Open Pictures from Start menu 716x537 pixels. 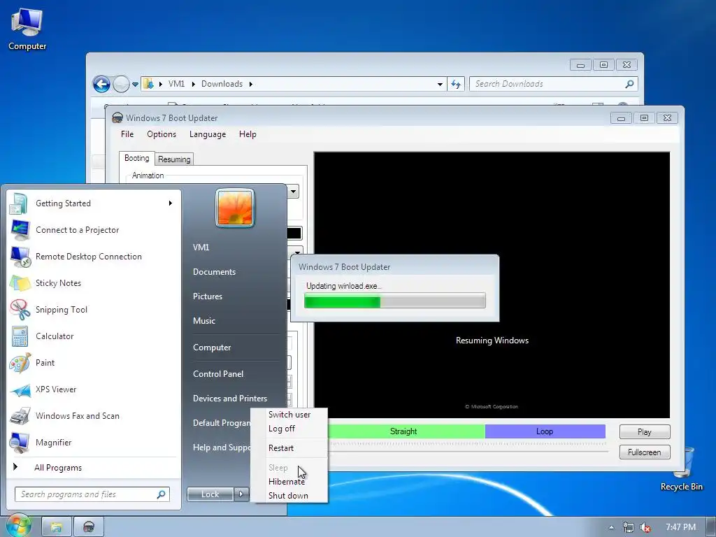208,296
